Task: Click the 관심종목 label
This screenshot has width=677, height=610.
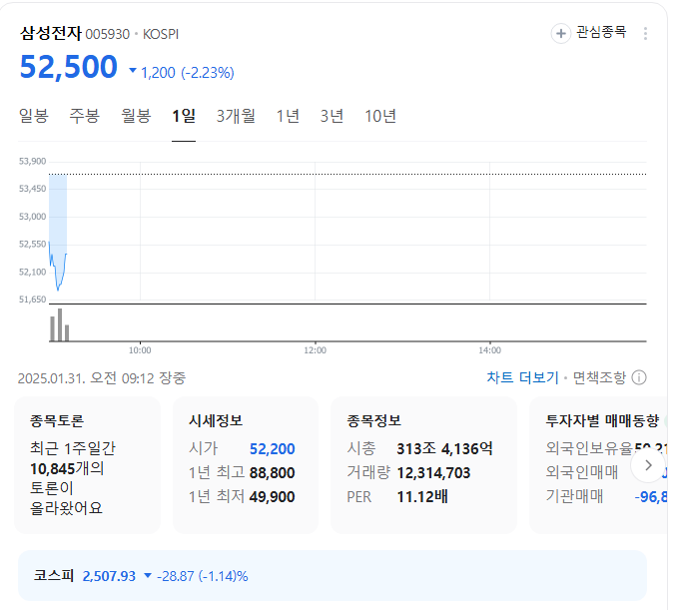Action: (x=601, y=32)
